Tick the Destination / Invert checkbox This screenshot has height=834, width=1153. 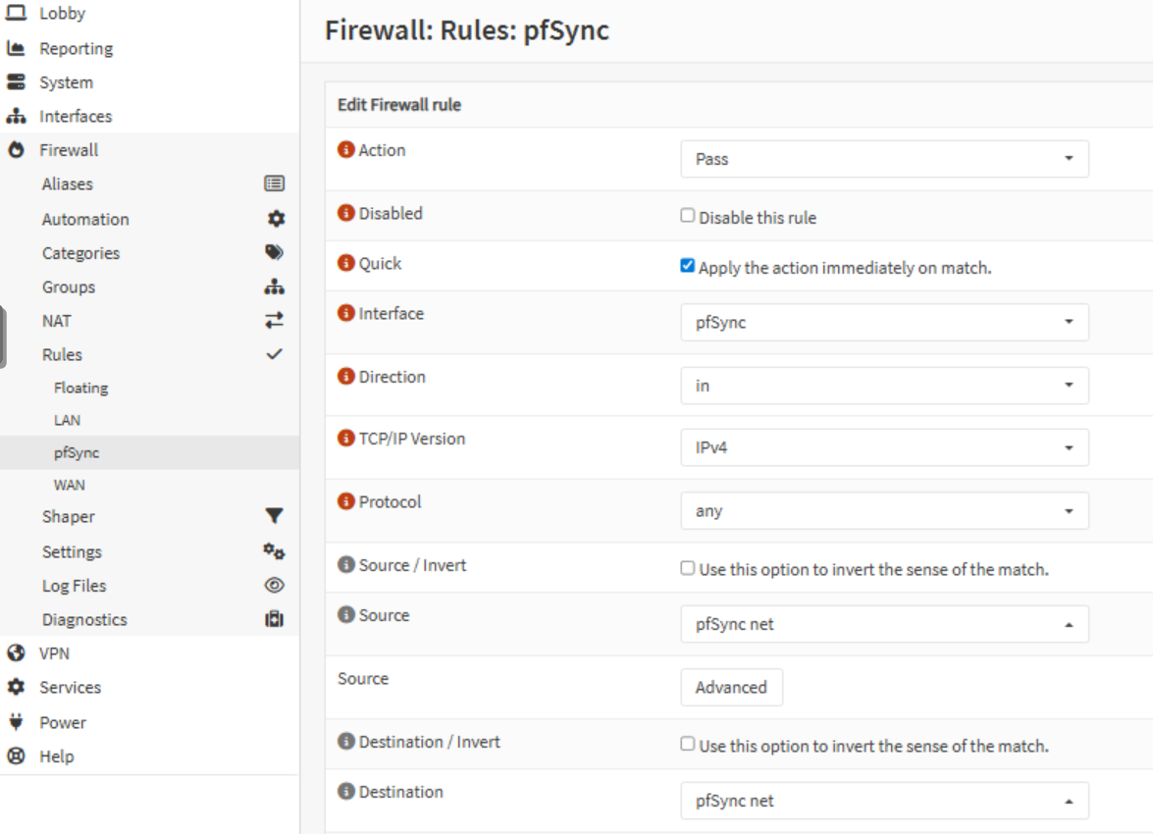(x=688, y=745)
